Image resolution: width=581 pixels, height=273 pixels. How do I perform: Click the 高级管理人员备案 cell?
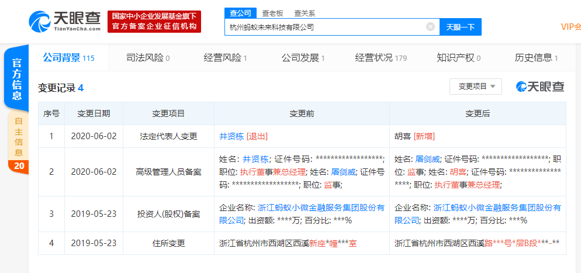pyautogui.click(x=168, y=172)
